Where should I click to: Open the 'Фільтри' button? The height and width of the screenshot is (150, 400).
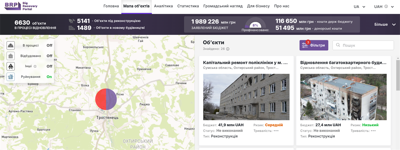(x=314, y=45)
